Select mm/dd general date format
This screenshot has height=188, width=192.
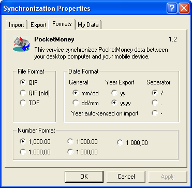[x=85, y=93]
